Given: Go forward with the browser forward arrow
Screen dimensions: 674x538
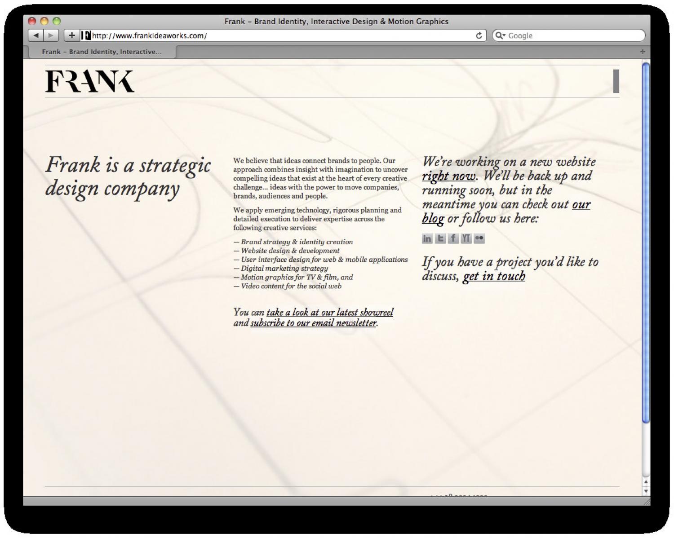Looking at the screenshot, I should click(x=51, y=35).
